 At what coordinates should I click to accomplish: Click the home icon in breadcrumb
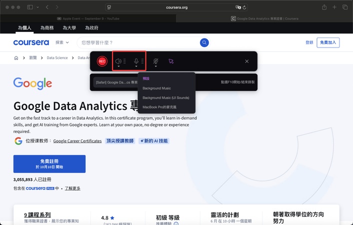click(16, 58)
